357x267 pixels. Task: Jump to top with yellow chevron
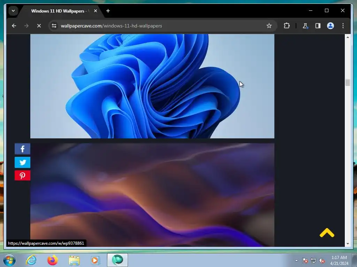[x=327, y=233]
